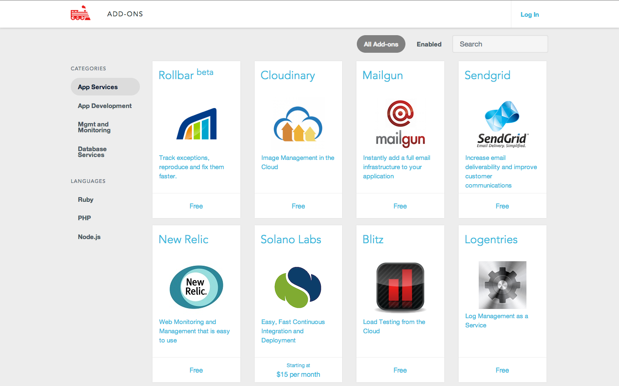Click the CATEGORIES heading
619x386 pixels.
(88, 68)
